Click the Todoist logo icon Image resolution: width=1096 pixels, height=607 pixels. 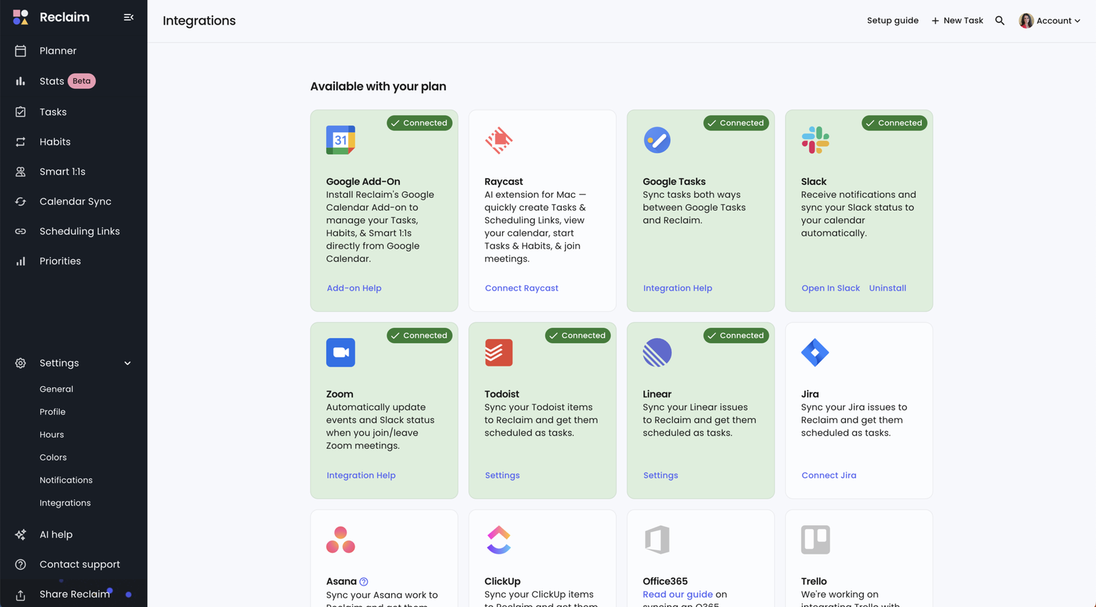click(499, 353)
